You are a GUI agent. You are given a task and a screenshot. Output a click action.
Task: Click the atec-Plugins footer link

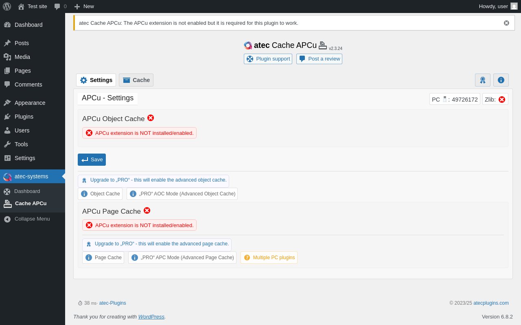(113, 303)
